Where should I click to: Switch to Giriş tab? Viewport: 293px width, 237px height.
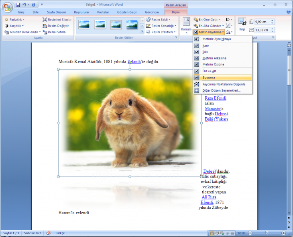[x=21, y=12]
